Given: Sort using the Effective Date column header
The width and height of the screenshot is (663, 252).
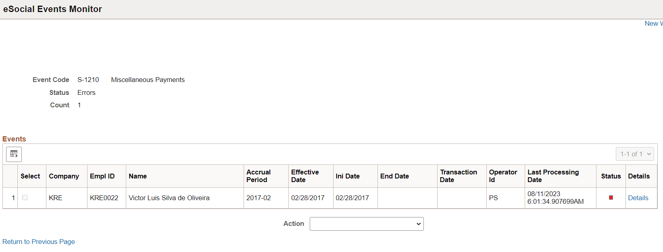Looking at the screenshot, I should tap(305, 176).
